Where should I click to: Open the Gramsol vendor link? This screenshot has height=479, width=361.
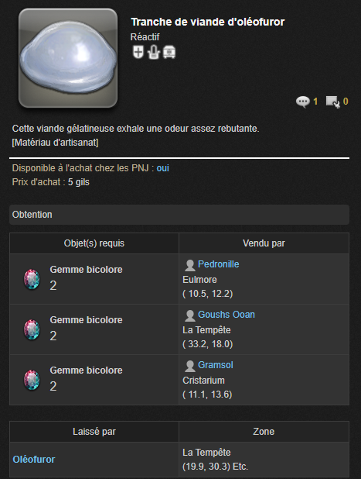tap(216, 365)
